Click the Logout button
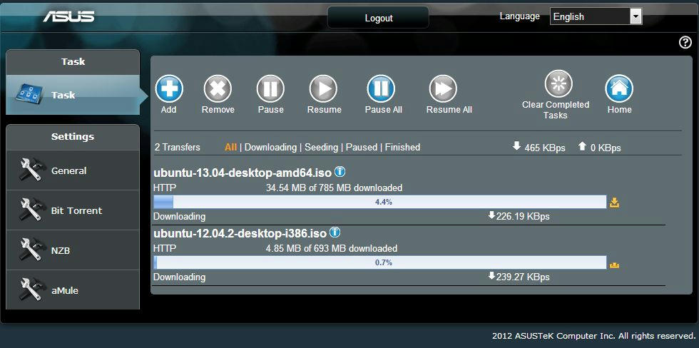The height and width of the screenshot is (348, 699). 379,18
